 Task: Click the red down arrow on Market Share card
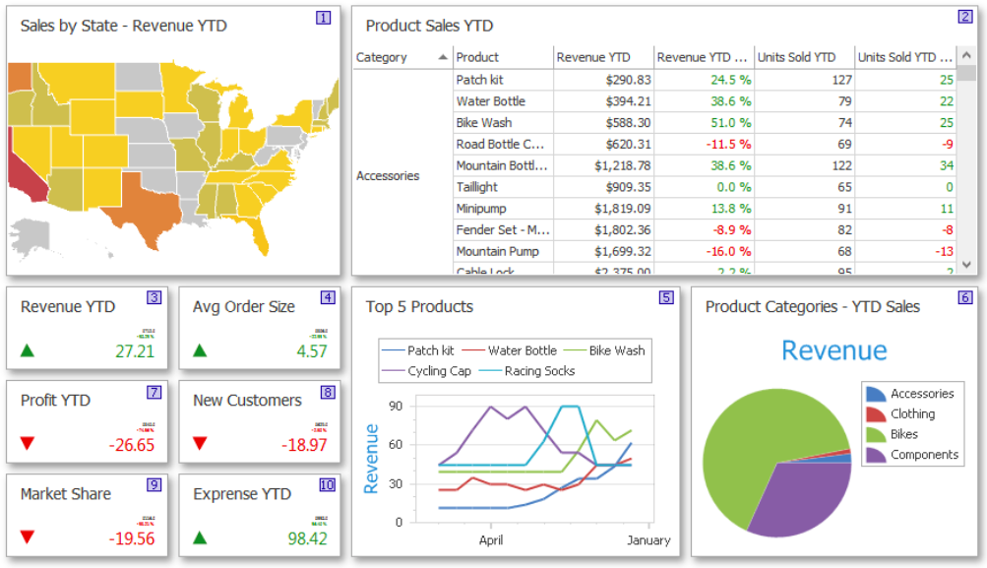point(28,537)
